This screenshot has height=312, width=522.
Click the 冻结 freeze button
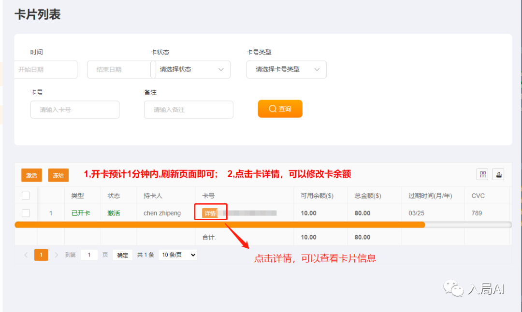point(58,175)
